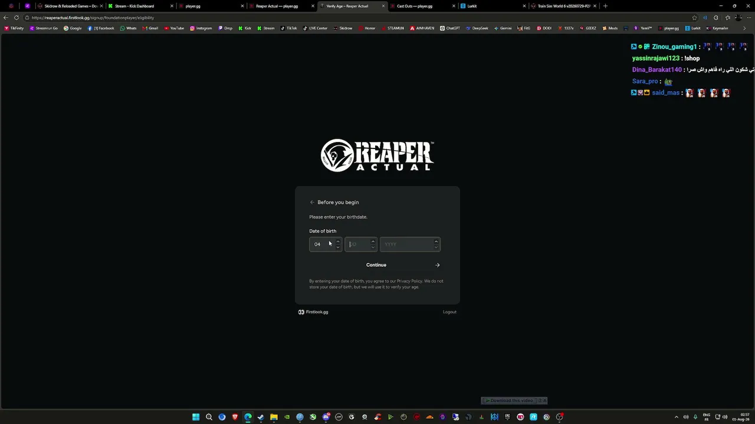The width and height of the screenshot is (755, 424).
Task: Open the Streamrun Go bookmark
Action: click(x=44, y=28)
